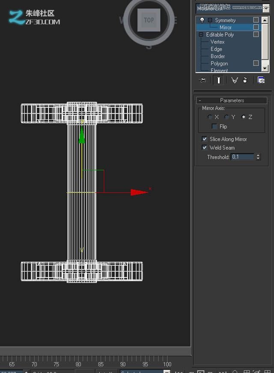Select X mirror axis radio button
This screenshot has width=274, height=373.
coord(210,117)
